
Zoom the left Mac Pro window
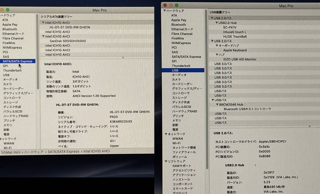8,10
